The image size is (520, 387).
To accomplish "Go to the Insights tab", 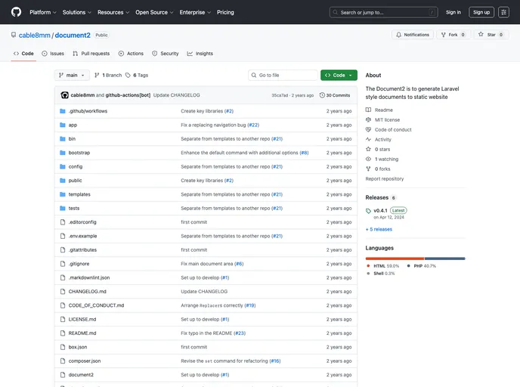I will 200,54.
